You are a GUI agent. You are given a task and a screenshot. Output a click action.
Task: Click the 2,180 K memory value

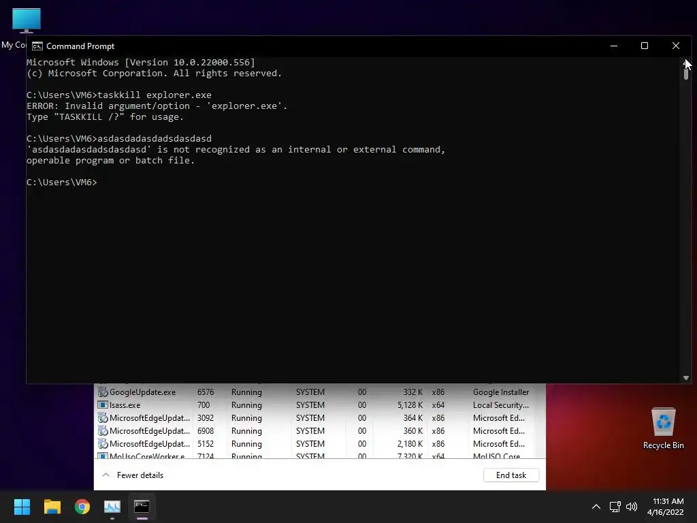pyautogui.click(x=410, y=444)
